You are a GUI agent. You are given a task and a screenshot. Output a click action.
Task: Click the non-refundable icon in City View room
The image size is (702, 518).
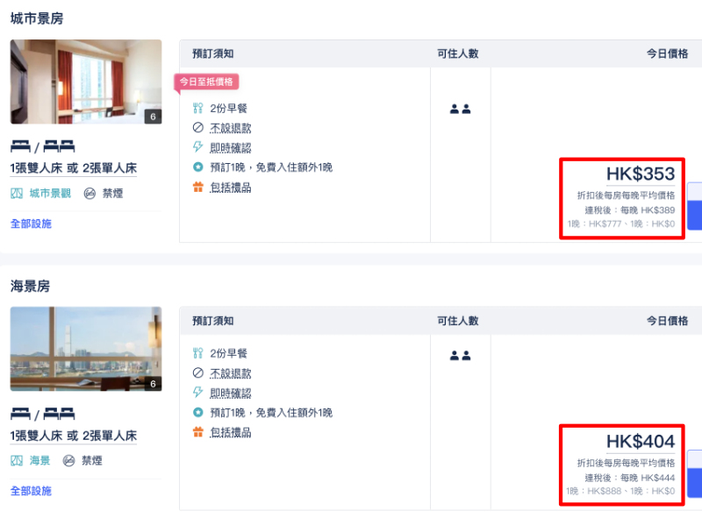tap(198, 127)
